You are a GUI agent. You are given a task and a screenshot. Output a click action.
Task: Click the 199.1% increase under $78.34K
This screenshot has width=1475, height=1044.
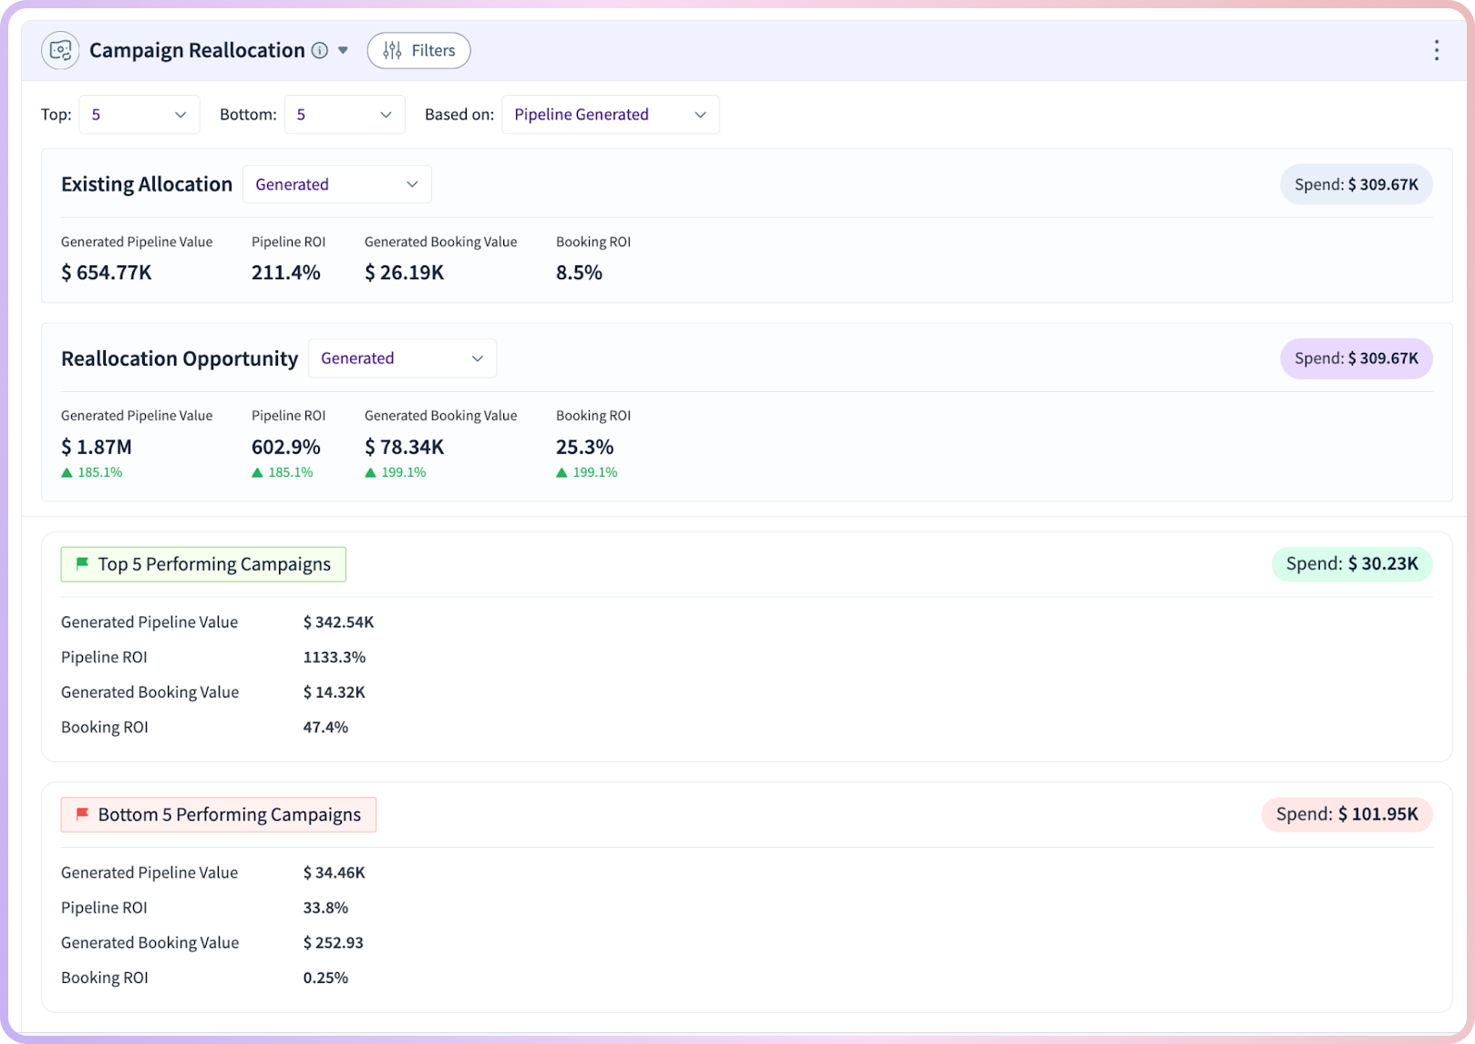click(396, 472)
